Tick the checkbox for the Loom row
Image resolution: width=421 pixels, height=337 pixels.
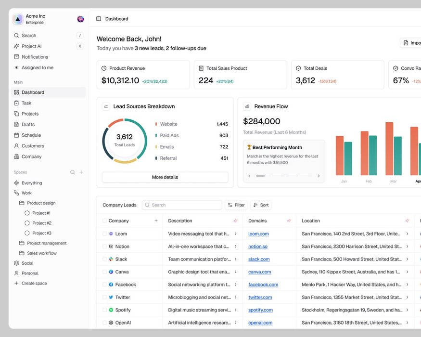click(105, 234)
